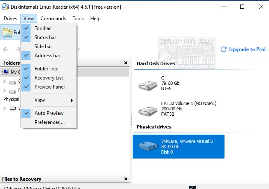Click the DiskInternals app icon in title bar
Screen dimensions: 269x189
5,7
